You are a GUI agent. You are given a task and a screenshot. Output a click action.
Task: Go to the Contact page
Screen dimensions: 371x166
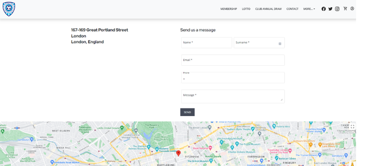coord(293,9)
